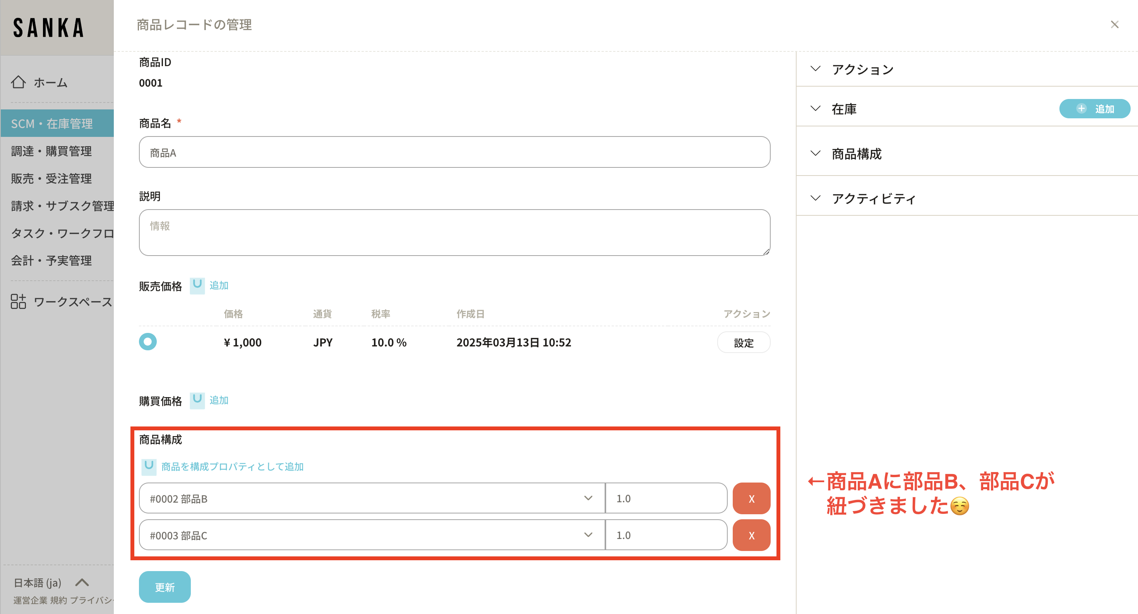Click the 商品名 input field
This screenshot has height=614, width=1138.
(454, 152)
